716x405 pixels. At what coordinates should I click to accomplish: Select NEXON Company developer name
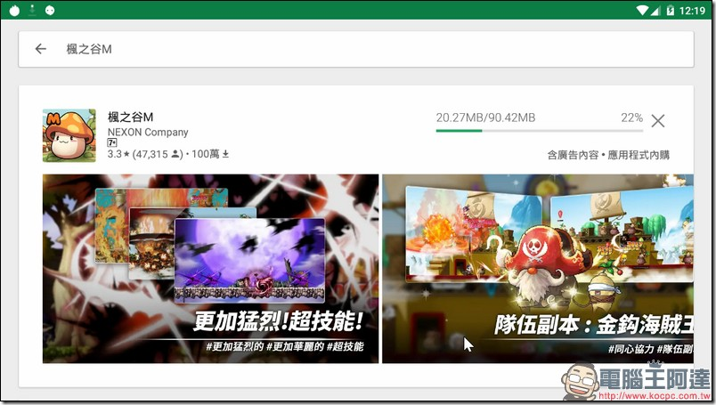coord(148,133)
